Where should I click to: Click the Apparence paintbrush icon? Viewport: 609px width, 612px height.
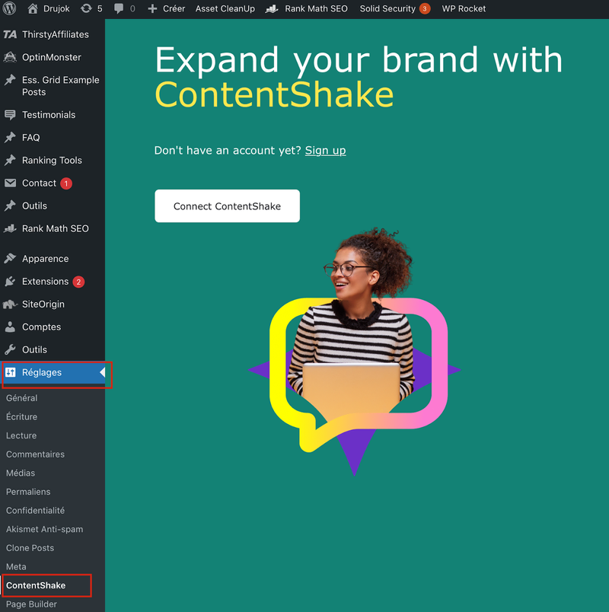(10, 258)
